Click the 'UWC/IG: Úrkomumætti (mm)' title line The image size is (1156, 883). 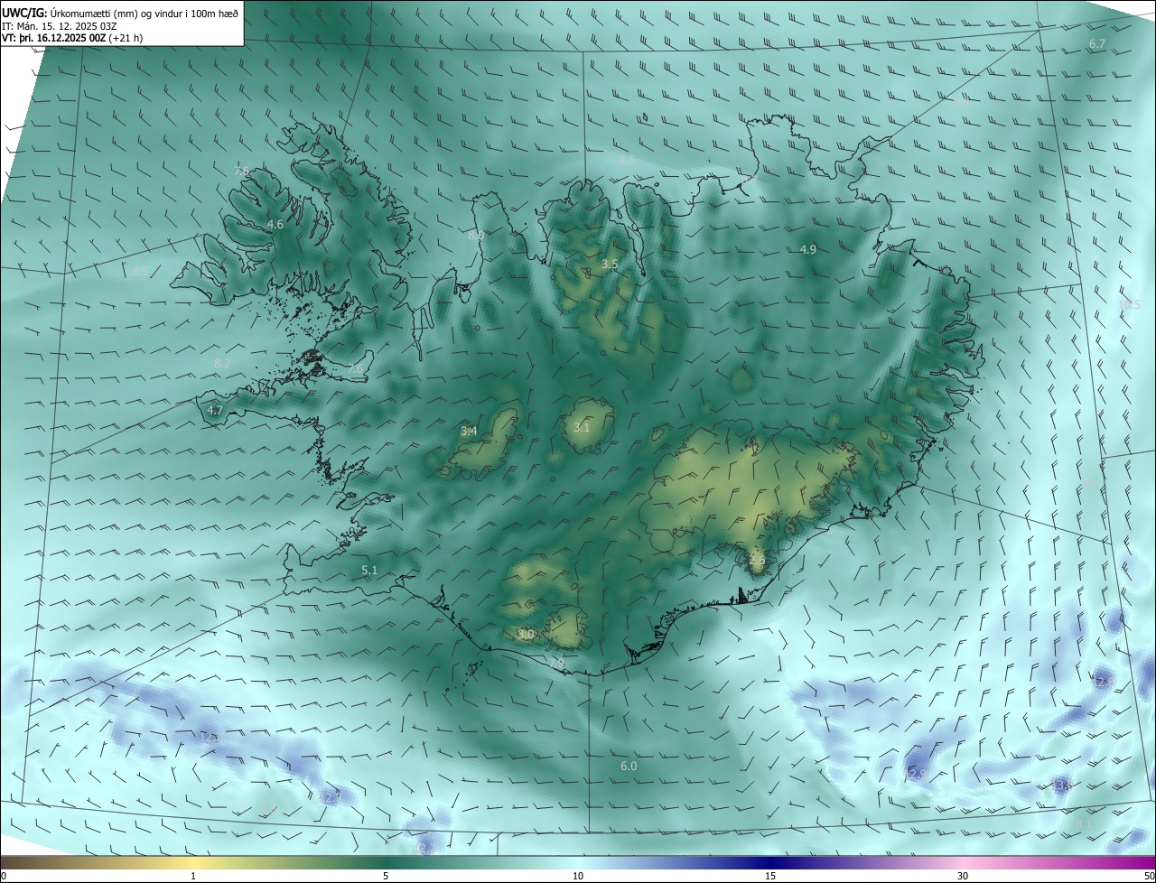pyautogui.click(x=120, y=13)
